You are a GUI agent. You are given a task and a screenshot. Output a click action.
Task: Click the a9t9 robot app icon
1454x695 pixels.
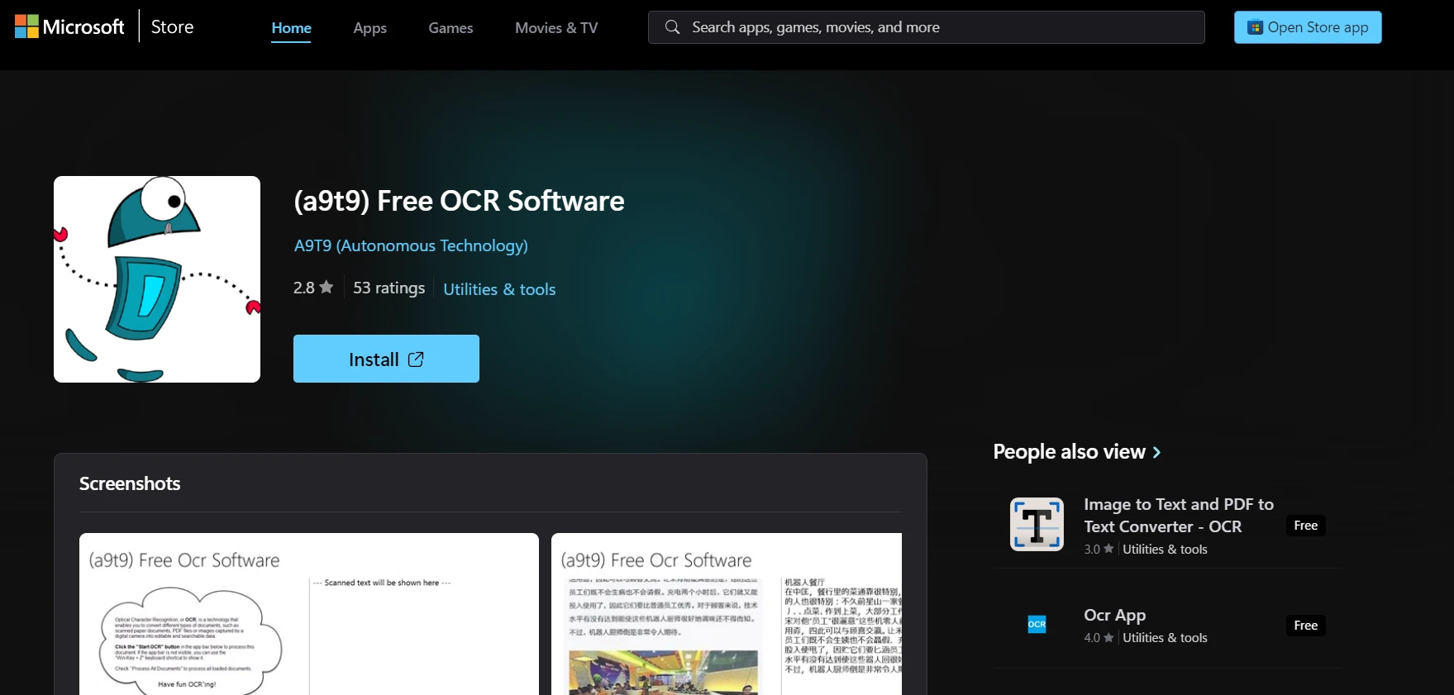(157, 279)
